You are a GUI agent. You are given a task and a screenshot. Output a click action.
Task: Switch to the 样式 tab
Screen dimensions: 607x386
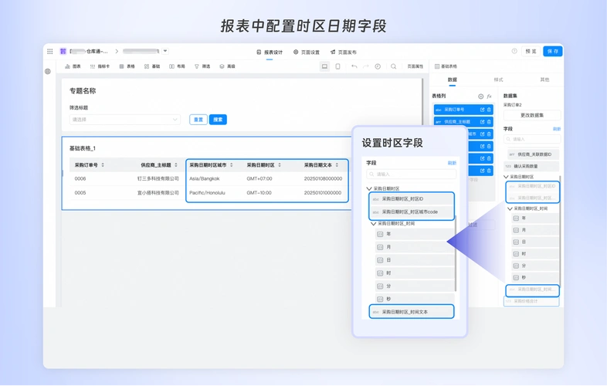click(x=498, y=80)
